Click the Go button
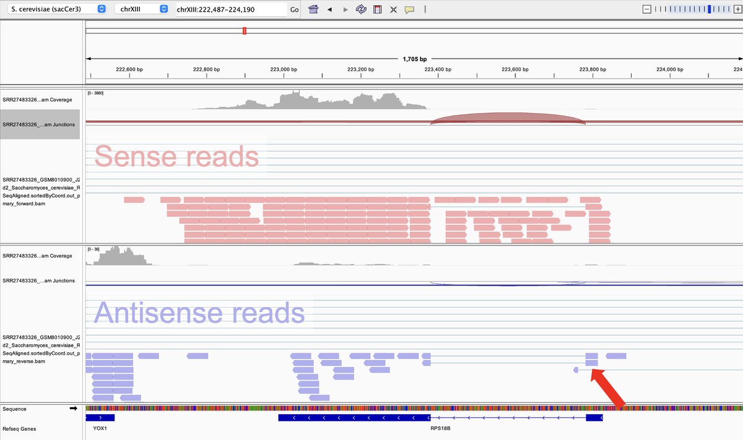Image resolution: width=743 pixels, height=440 pixels. click(294, 9)
